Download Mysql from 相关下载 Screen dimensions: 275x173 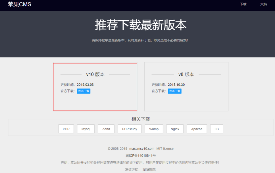pyautogui.click(x=86, y=129)
